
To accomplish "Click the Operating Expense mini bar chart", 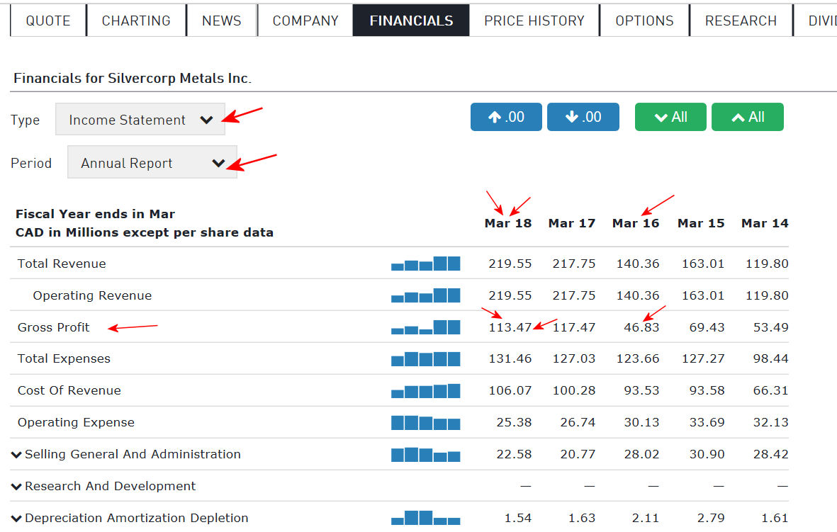I will 425,423.
